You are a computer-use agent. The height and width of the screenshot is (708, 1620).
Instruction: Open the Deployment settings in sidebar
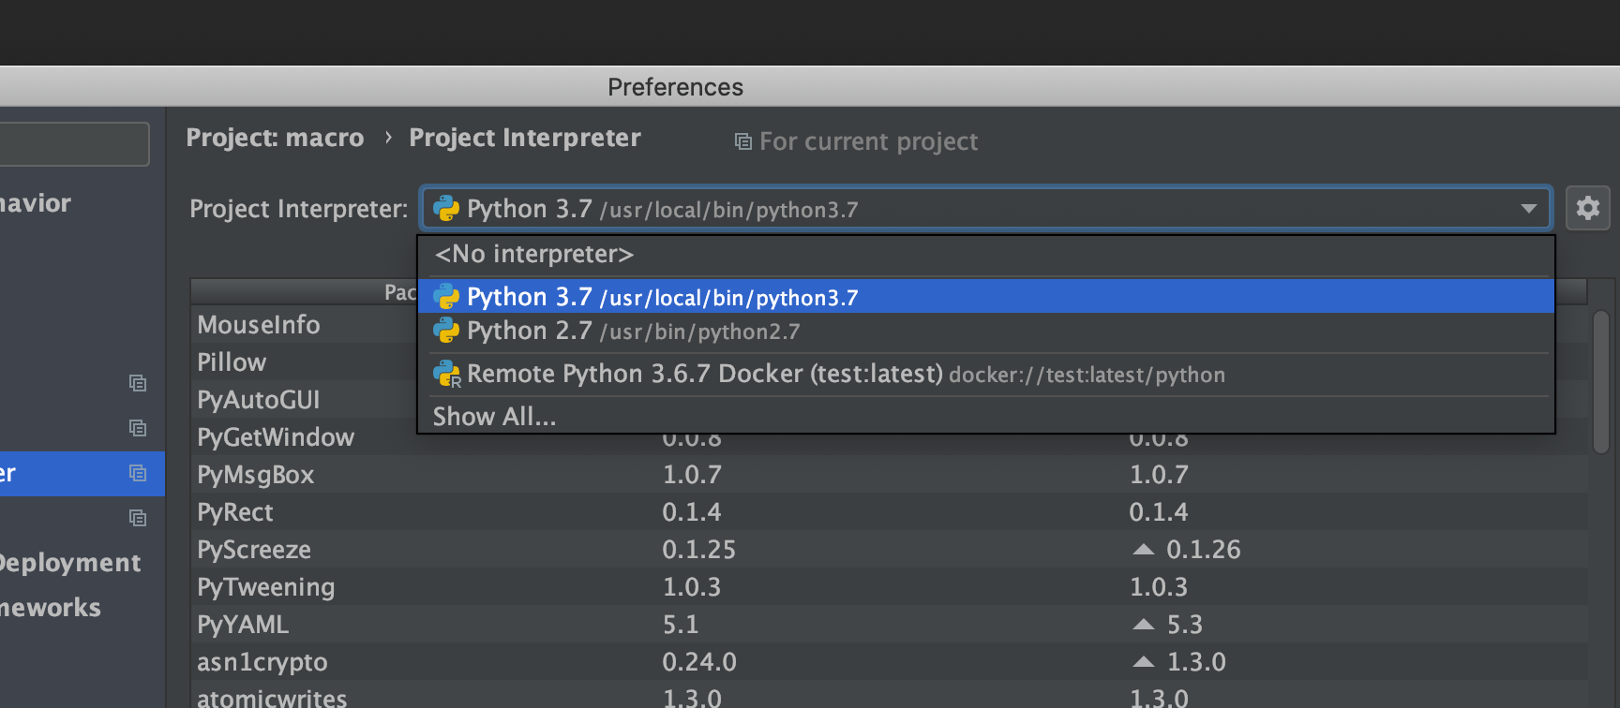point(70,563)
